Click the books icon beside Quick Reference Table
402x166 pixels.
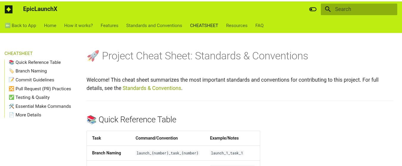coord(12,62)
